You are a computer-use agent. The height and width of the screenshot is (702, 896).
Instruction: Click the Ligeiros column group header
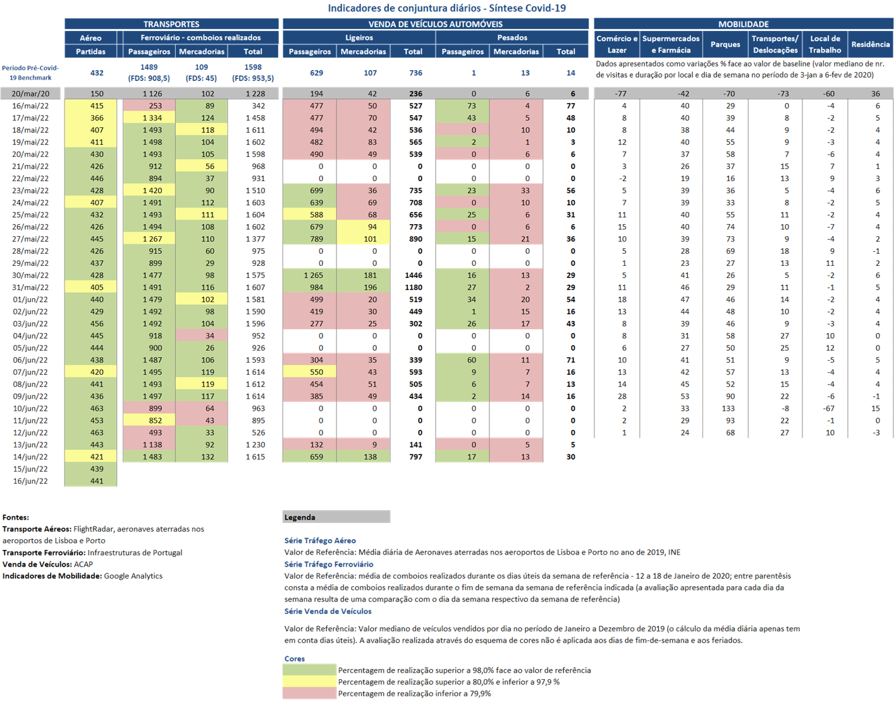click(359, 38)
